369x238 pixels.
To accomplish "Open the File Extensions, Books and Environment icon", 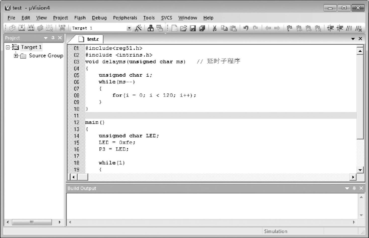I will 151,28.
